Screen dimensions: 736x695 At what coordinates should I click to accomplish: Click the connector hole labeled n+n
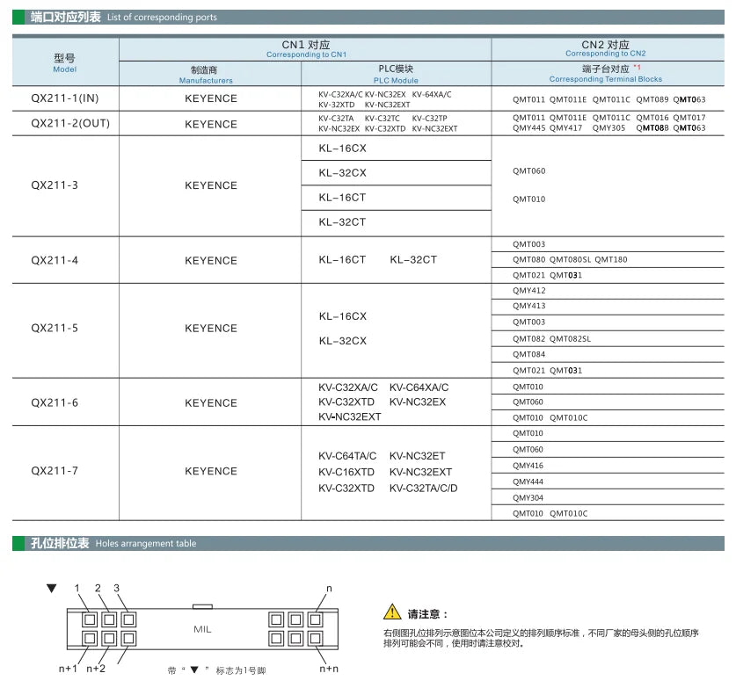point(315,638)
